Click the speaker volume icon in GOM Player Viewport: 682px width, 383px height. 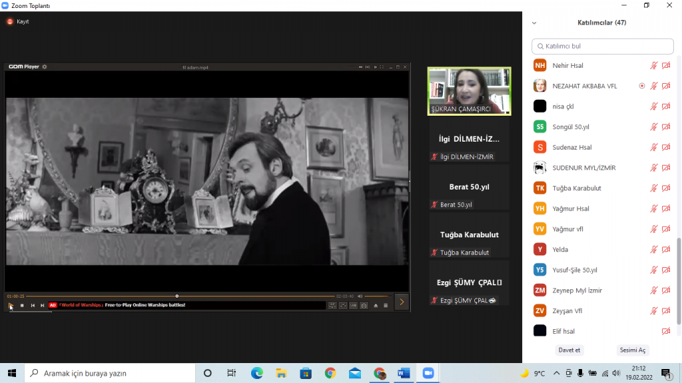click(360, 297)
